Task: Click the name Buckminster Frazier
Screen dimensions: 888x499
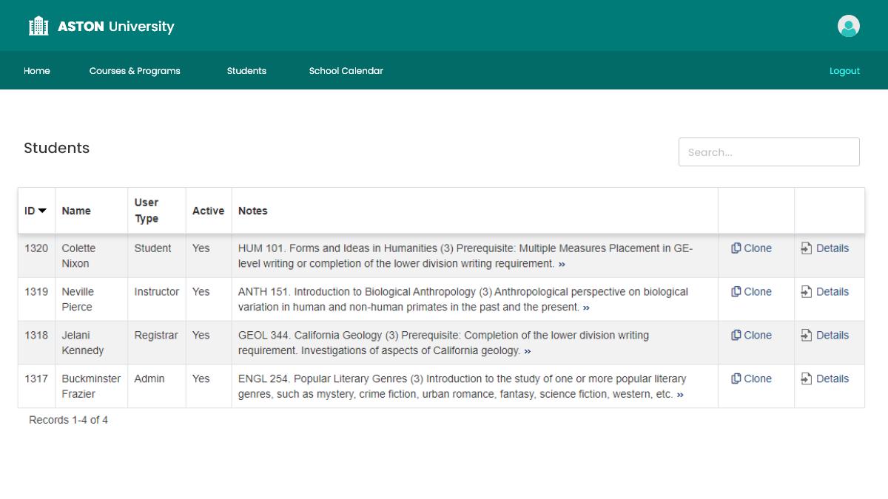Action: pos(91,387)
